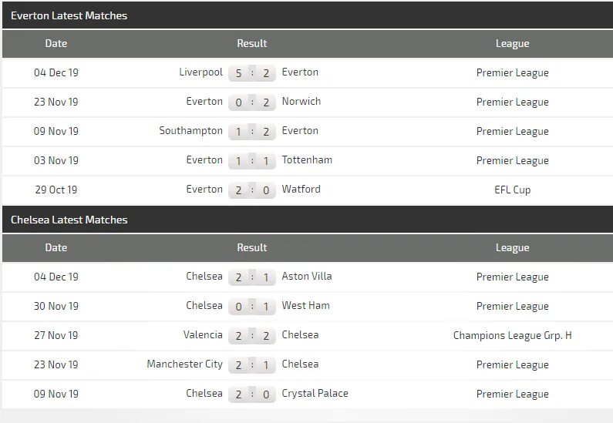This screenshot has width=613, height=423.
Task: Click the Liverpool team name
Action: [200, 72]
